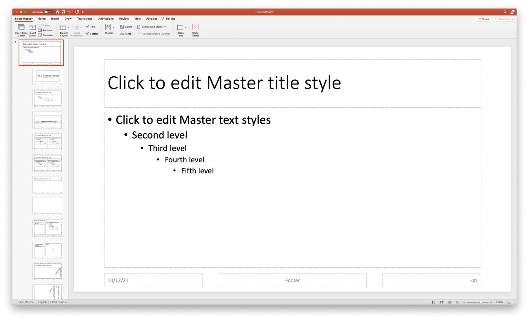
Task: Expand the Master Layout dropdown arrow
Action: [x=68, y=27]
